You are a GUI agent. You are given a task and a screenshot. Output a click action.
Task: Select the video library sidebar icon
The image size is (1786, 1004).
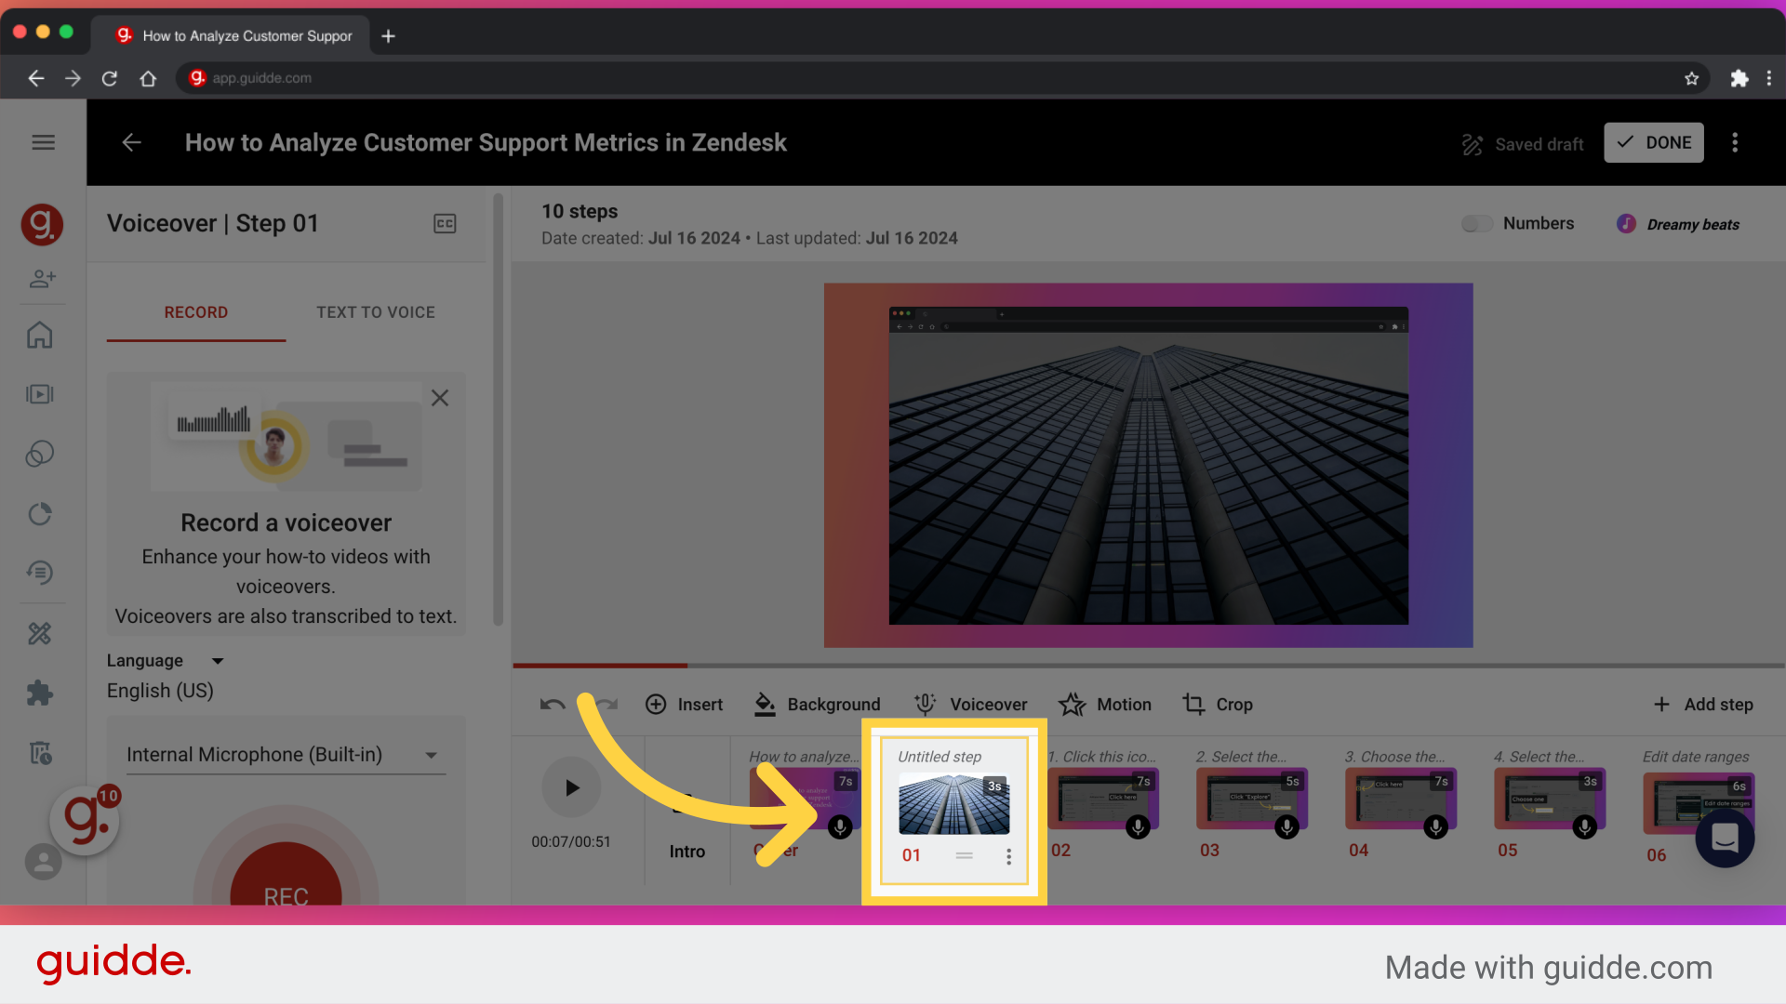click(41, 394)
